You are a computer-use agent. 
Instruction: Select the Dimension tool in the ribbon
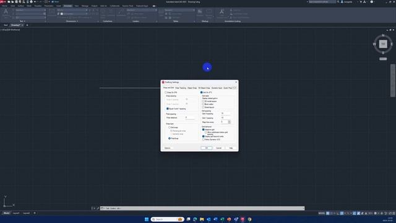click(x=51, y=12)
